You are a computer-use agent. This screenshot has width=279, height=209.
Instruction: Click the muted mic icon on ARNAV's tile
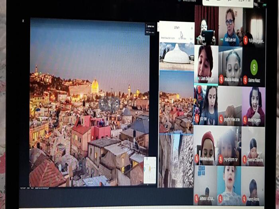point(196,198)
